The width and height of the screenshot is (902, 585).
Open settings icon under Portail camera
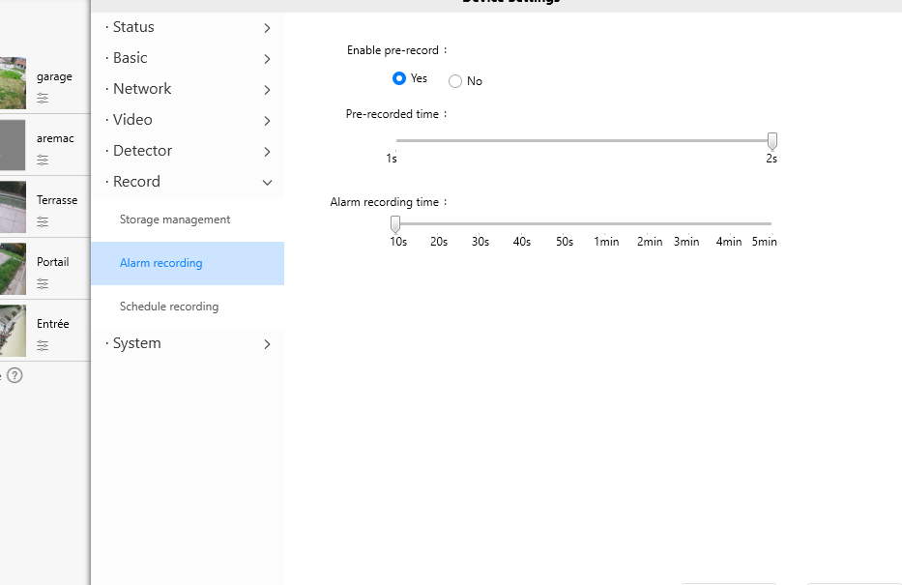pyautogui.click(x=43, y=283)
